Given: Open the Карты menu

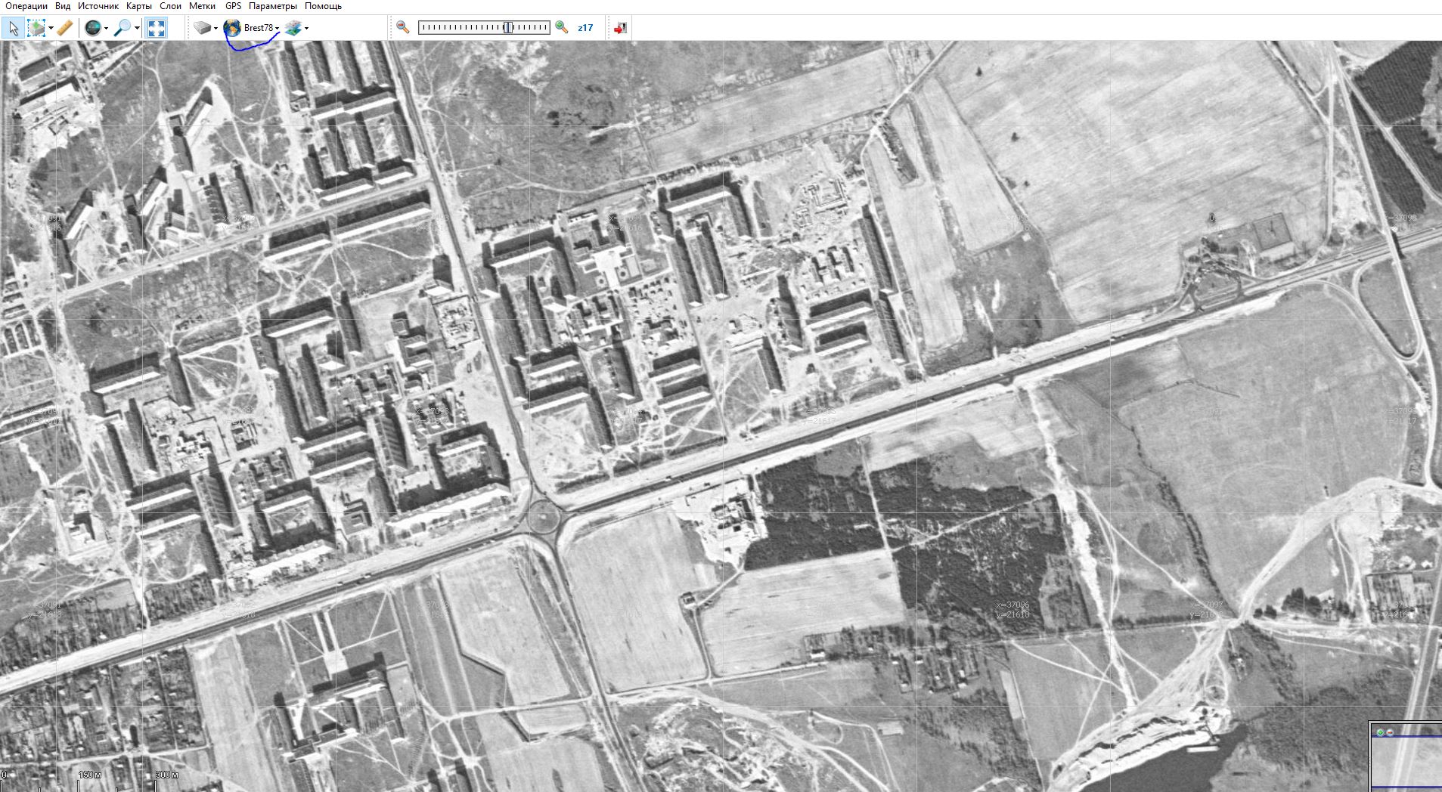Looking at the screenshot, I should 139,6.
